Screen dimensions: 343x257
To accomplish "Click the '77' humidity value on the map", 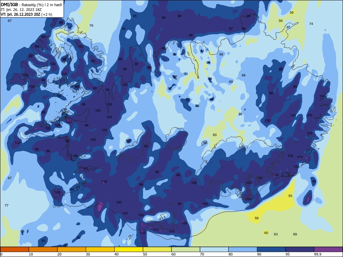I will click(7, 205).
